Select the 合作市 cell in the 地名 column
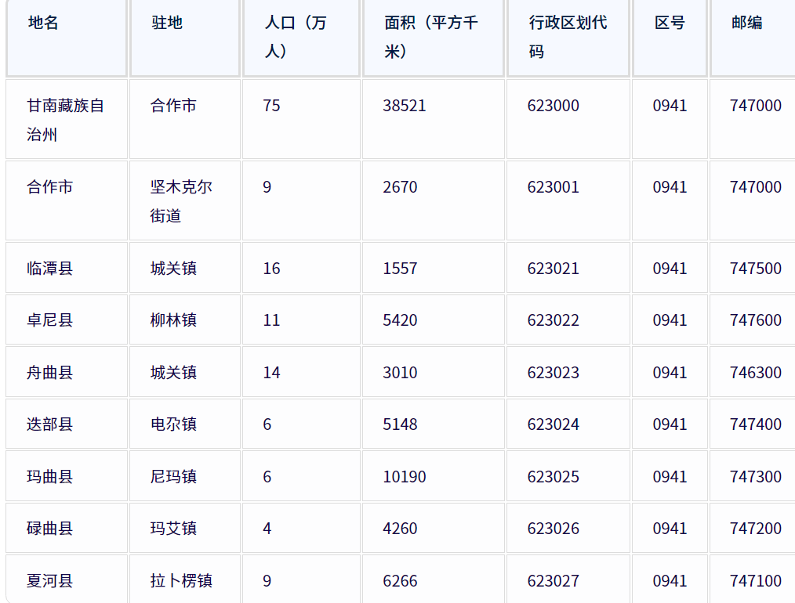 [67, 200]
